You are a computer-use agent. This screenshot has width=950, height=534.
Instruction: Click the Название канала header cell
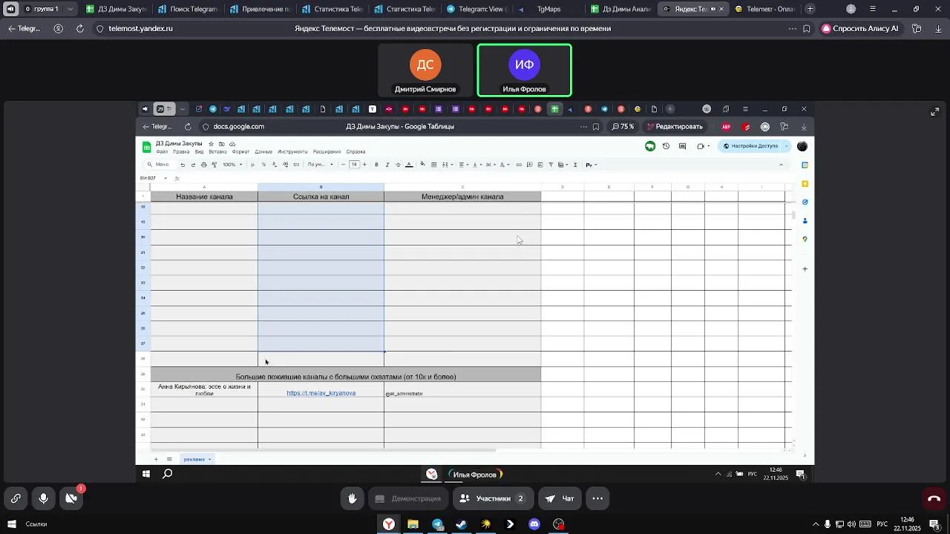tap(204, 197)
